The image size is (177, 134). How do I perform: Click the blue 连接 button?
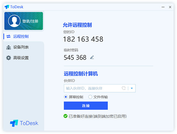[86, 106]
